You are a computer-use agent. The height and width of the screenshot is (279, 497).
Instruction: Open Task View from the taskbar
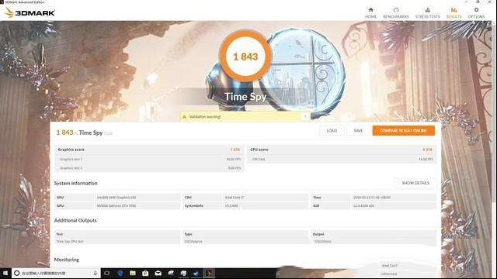(107, 273)
